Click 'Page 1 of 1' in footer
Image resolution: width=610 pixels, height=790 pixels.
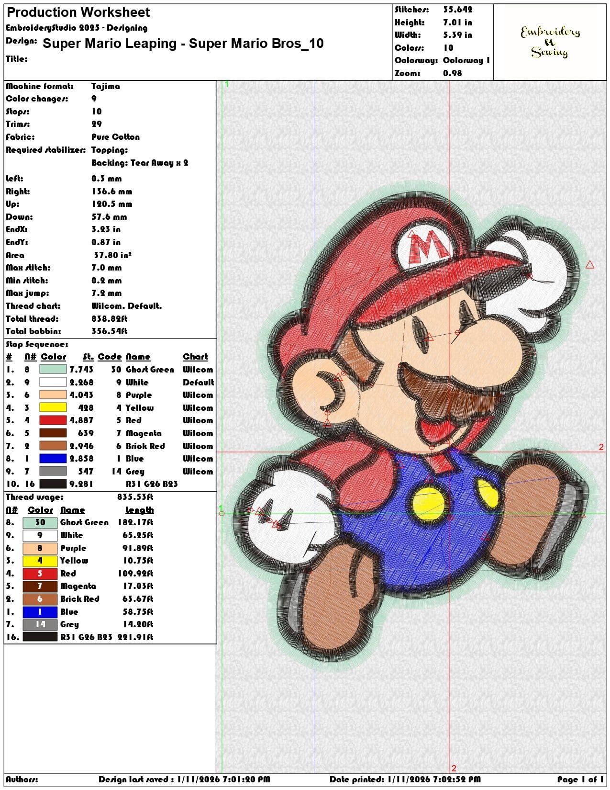(580, 779)
